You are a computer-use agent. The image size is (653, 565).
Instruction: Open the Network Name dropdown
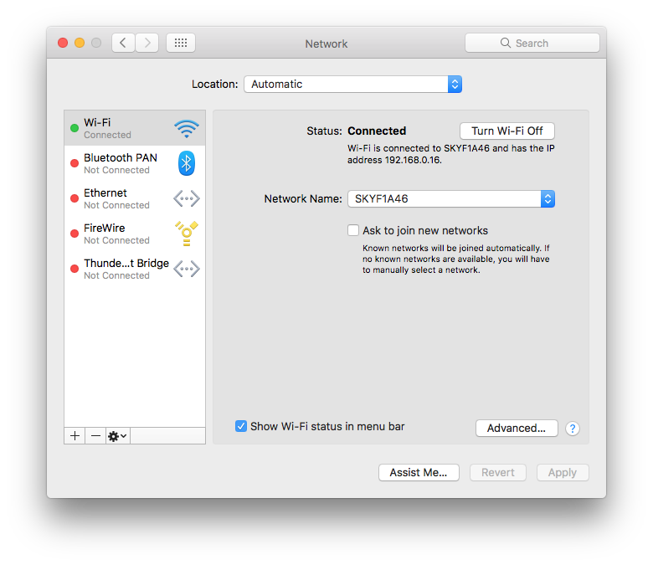(x=451, y=199)
